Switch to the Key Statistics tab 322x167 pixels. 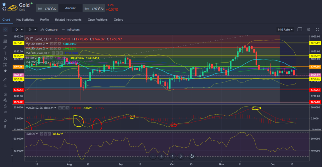coord(25,19)
